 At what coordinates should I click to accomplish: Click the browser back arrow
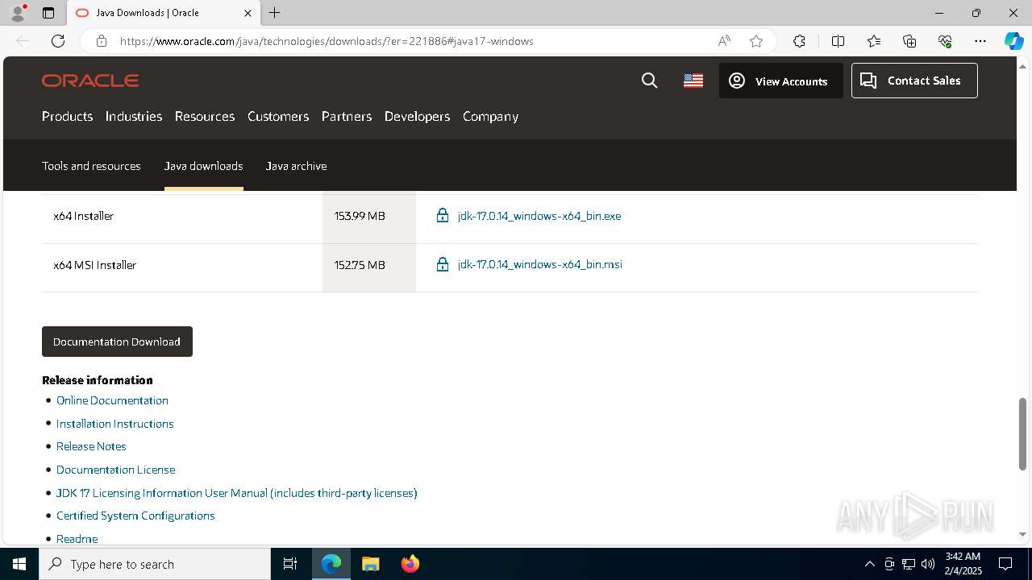pos(23,41)
